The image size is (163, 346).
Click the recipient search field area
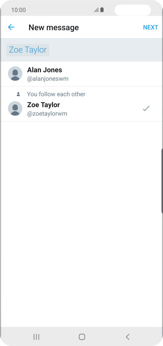coord(81,50)
